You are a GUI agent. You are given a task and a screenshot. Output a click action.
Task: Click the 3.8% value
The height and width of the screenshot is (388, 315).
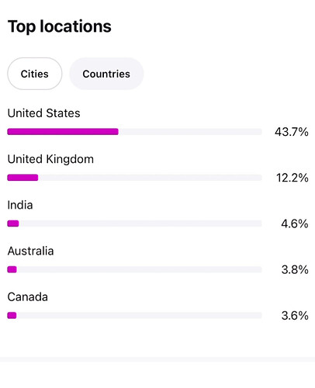coord(295,270)
